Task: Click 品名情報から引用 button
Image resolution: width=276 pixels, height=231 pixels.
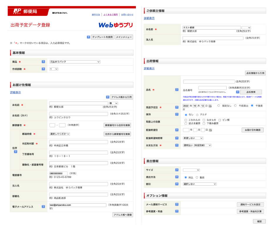Action: 255,73
